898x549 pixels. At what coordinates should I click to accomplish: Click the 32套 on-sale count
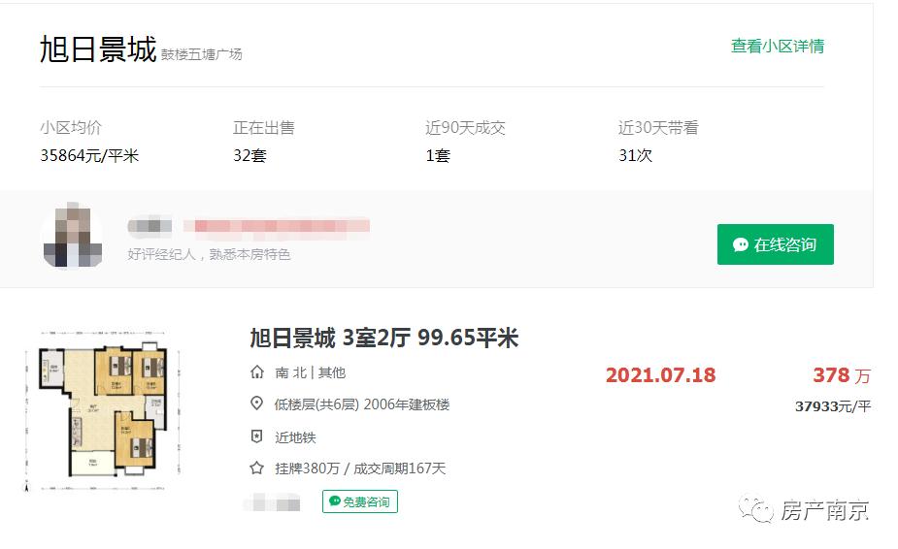pos(249,155)
